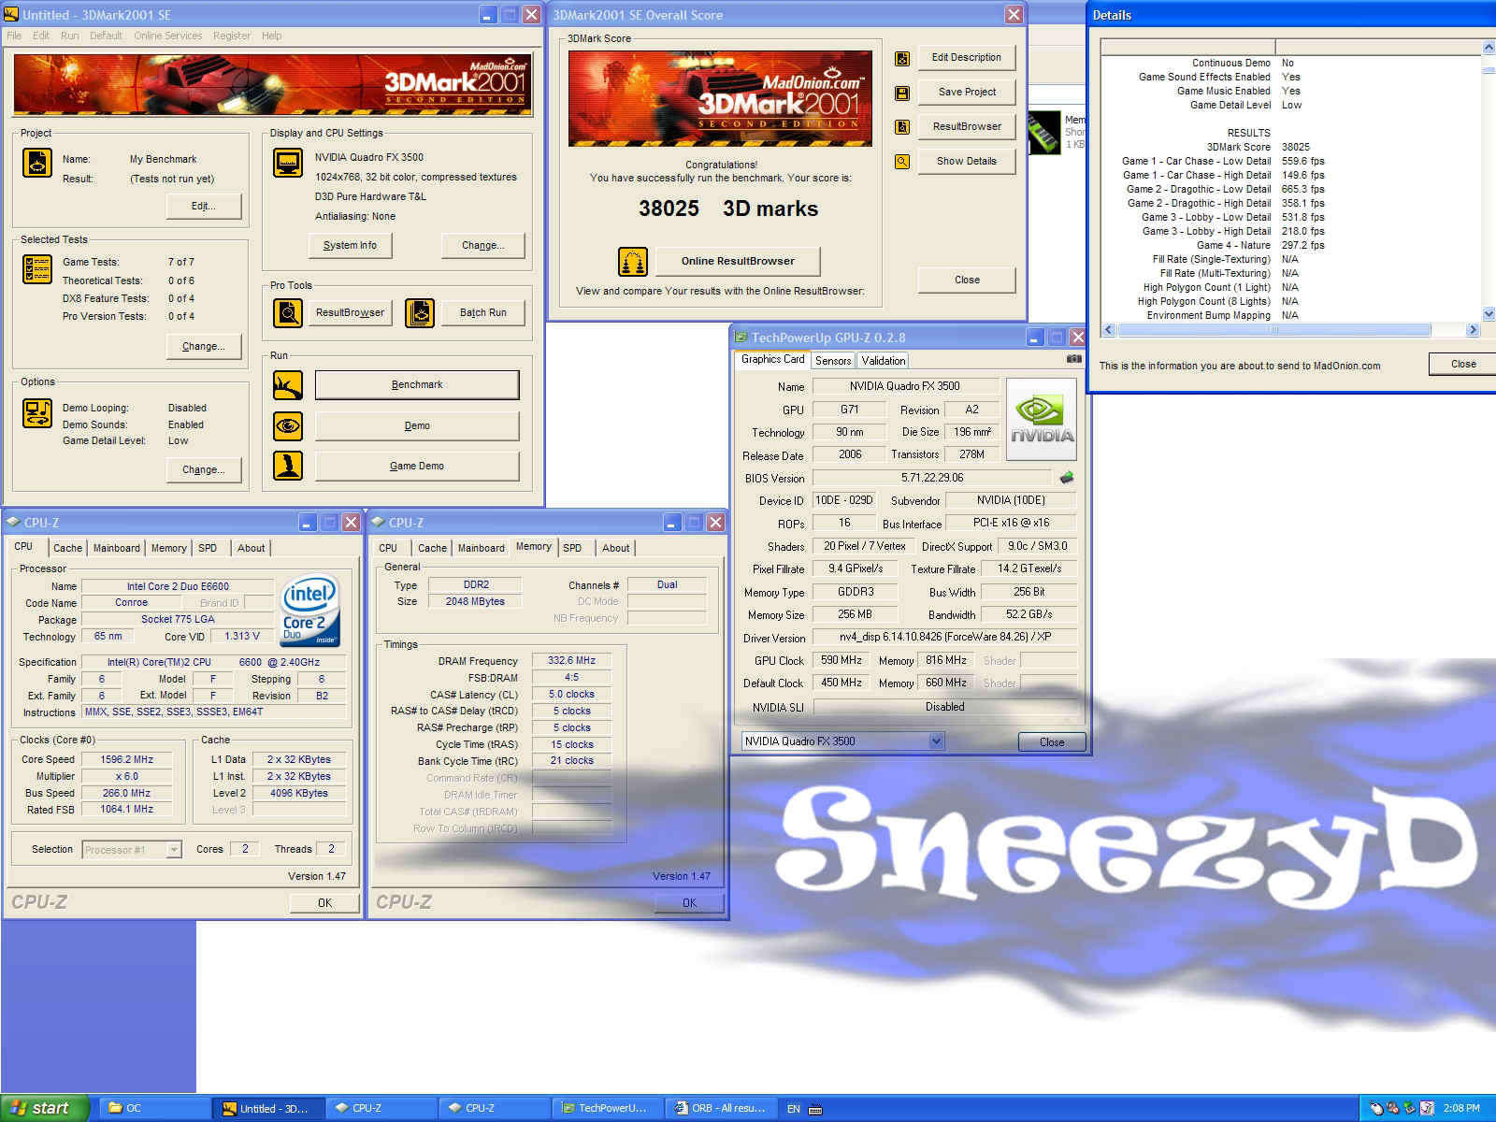Click the Windows start button
The image size is (1496, 1122).
[x=44, y=1108]
